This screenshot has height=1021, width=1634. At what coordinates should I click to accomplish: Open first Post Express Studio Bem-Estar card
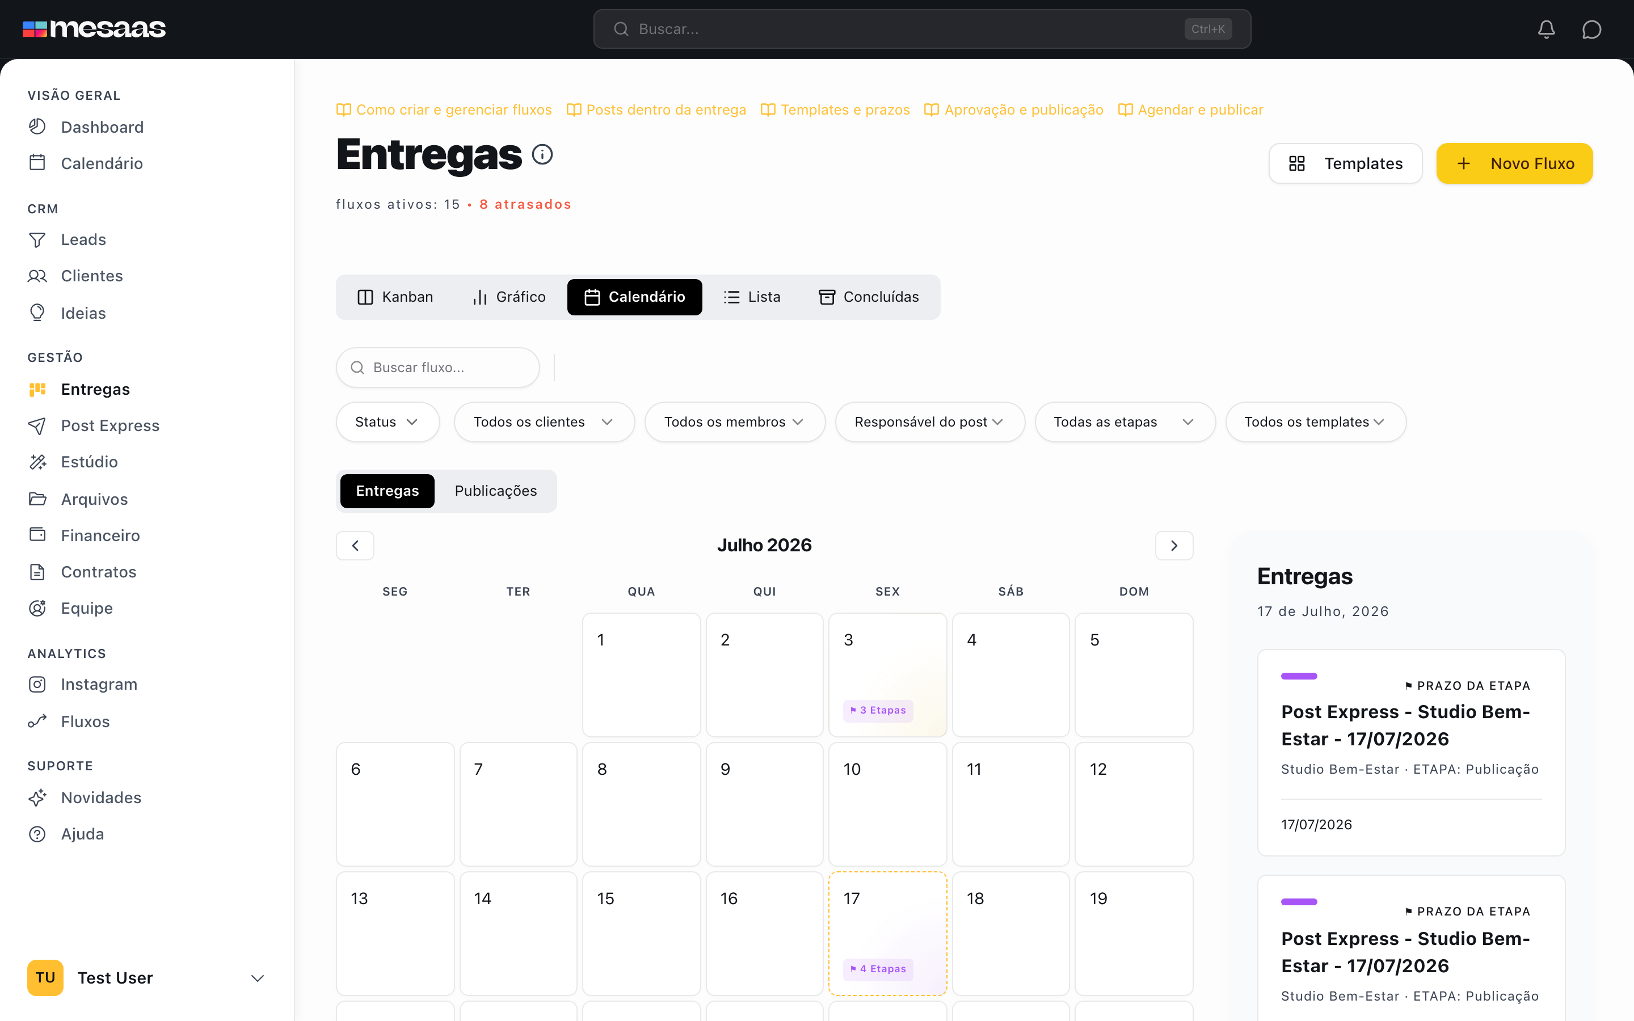pyautogui.click(x=1411, y=753)
